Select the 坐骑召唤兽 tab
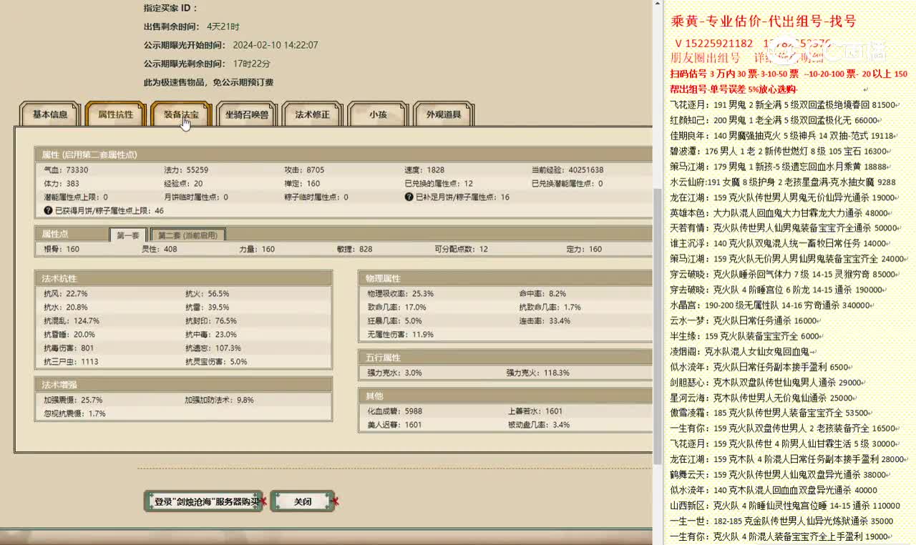Viewport: 916px width, 545px height. [x=247, y=114]
